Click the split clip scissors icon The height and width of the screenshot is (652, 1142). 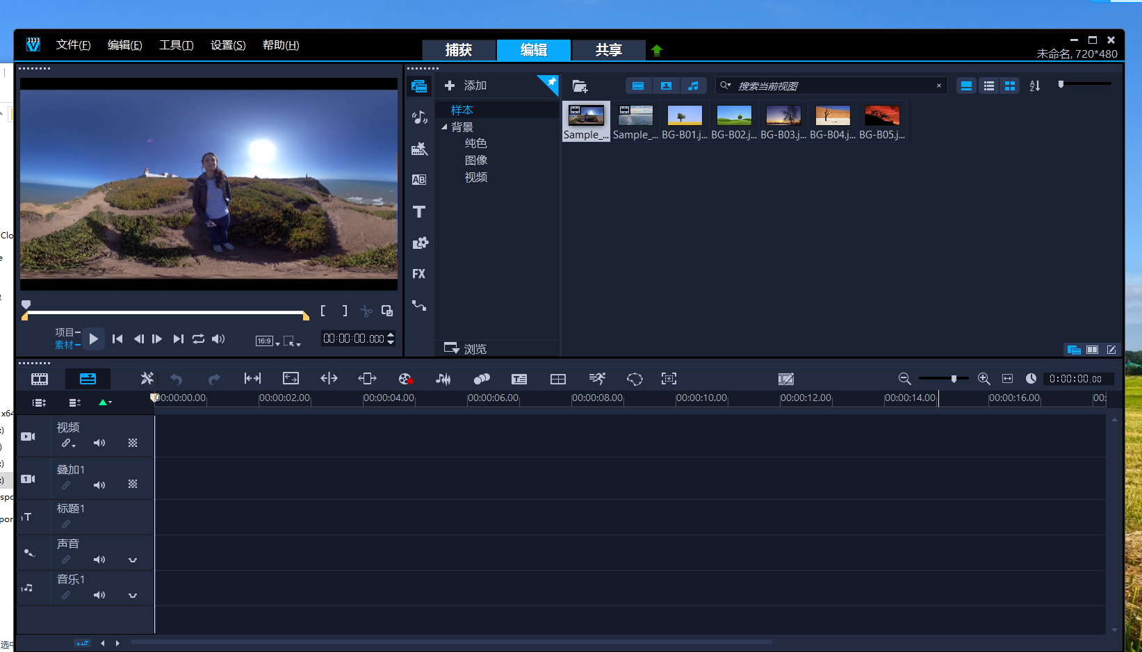click(366, 311)
